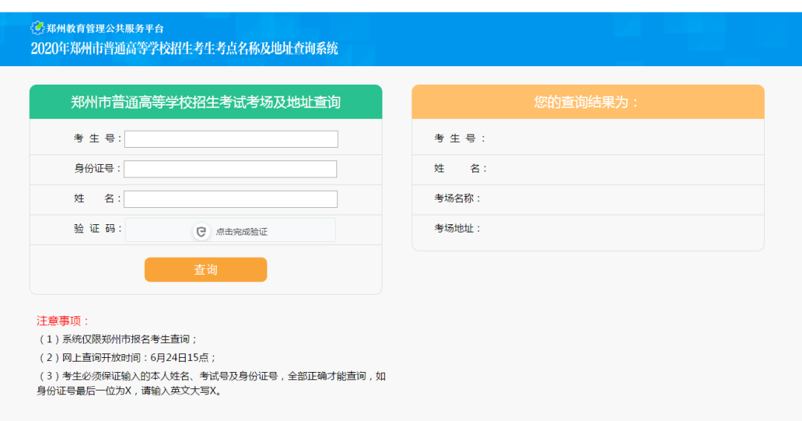Click 点击完成验证 to start verification

241,232
